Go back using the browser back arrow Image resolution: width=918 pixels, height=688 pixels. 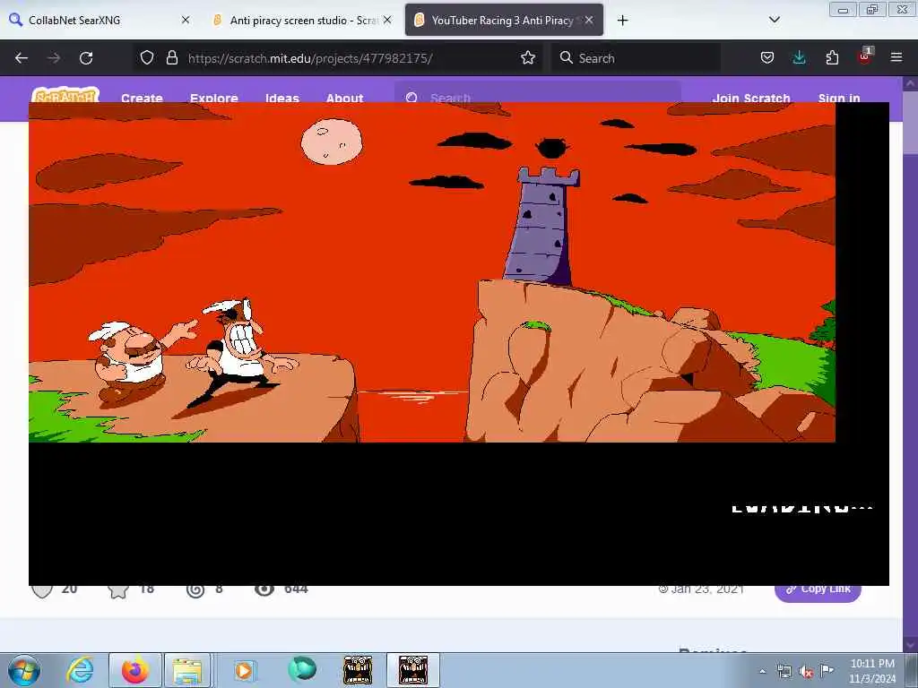[x=22, y=58]
